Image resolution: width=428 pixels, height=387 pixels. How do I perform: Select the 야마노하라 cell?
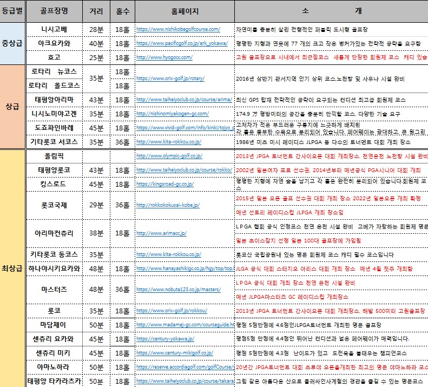click(x=54, y=368)
